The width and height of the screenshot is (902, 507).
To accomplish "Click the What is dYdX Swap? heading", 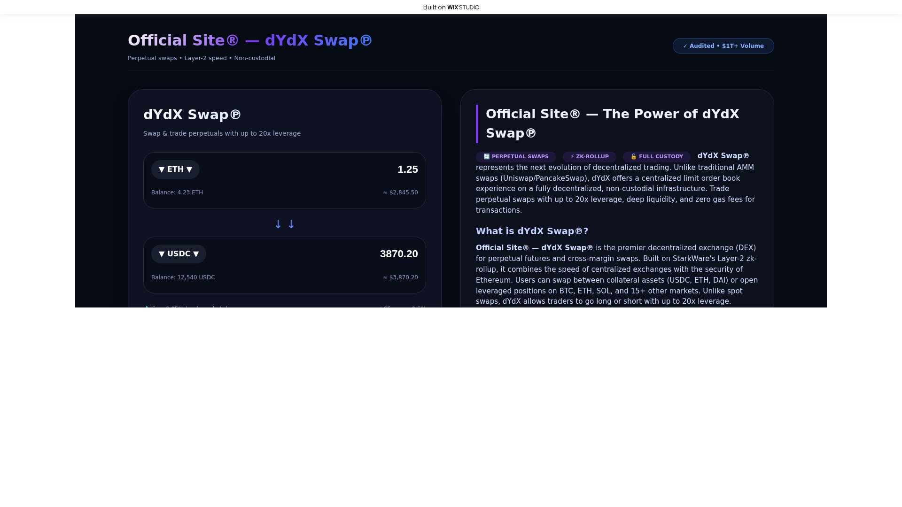I will pos(532,231).
